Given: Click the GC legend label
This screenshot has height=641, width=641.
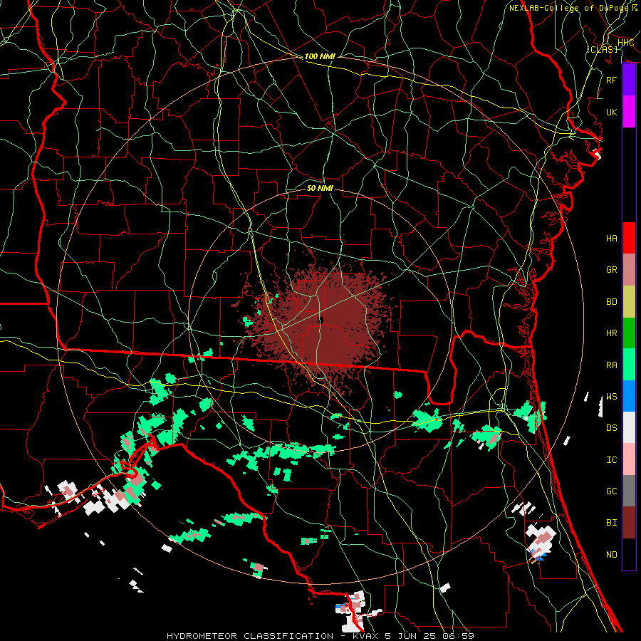Looking at the screenshot, I should [x=612, y=491].
